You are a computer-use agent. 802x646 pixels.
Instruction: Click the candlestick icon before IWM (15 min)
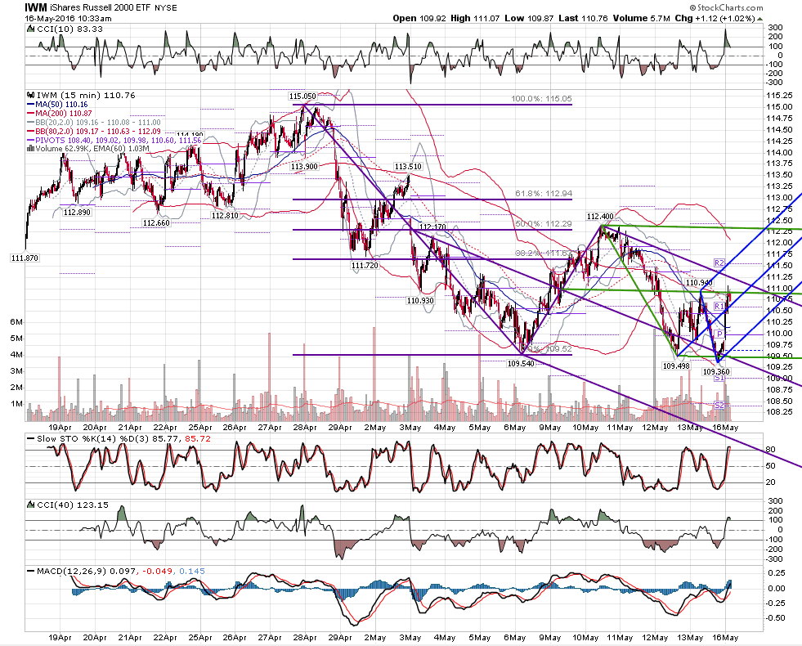click(30, 95)
